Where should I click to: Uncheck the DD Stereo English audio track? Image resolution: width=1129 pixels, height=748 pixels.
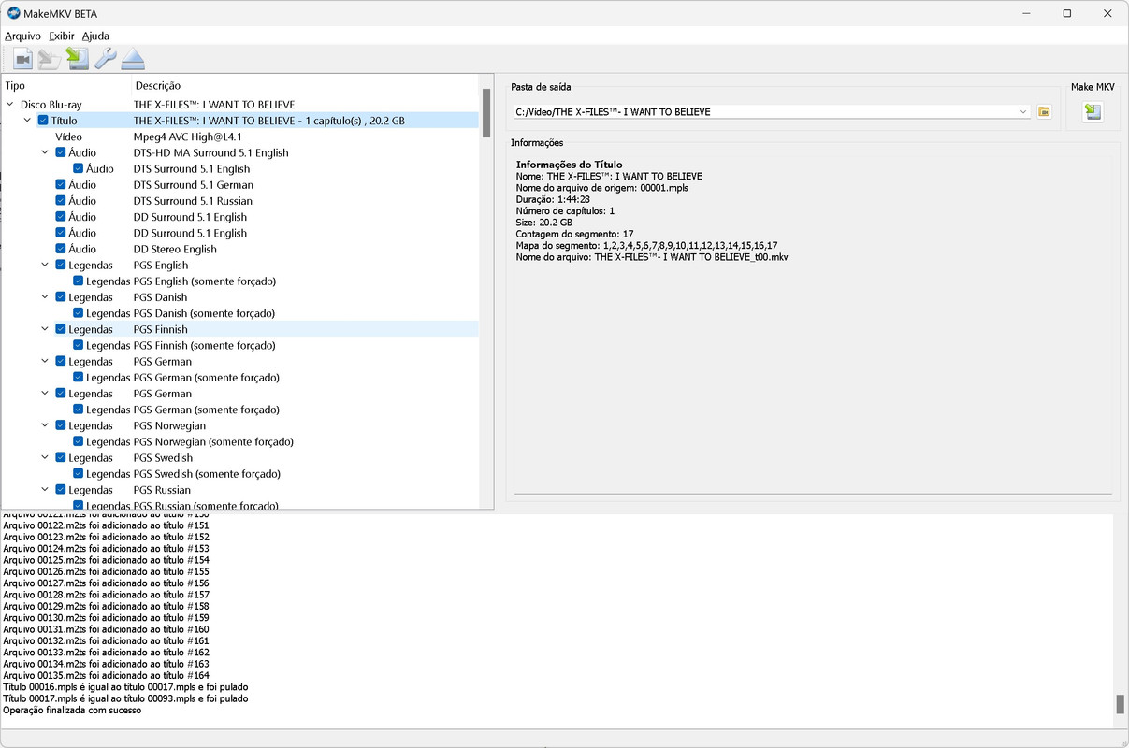click(x=61, y=249)
